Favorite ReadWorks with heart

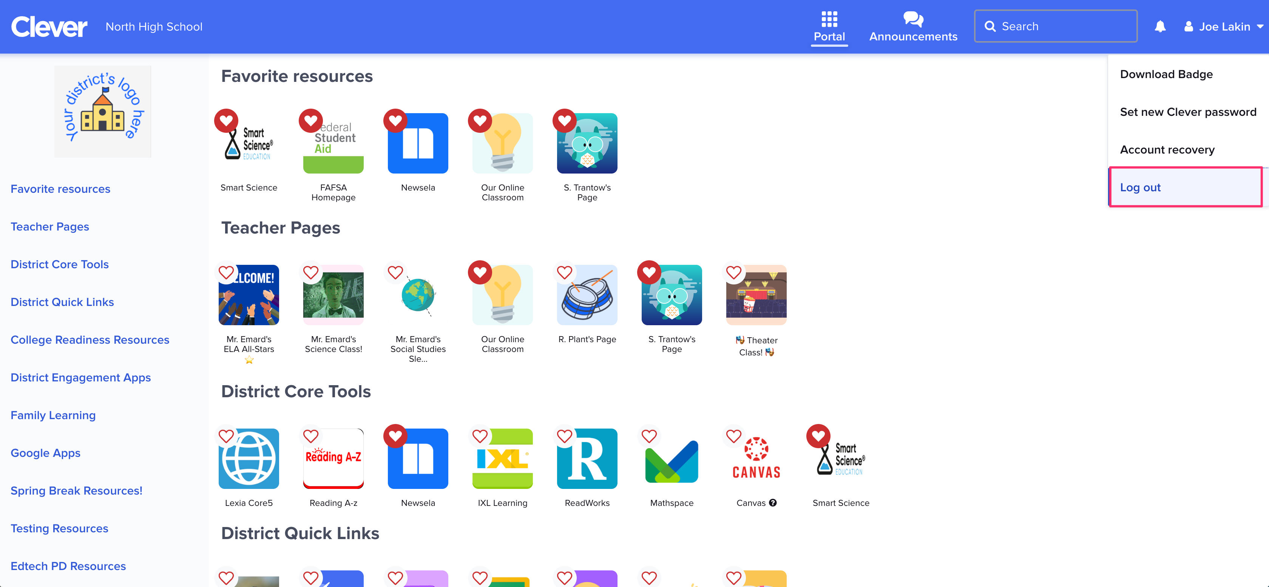click(x=565, y=436)
